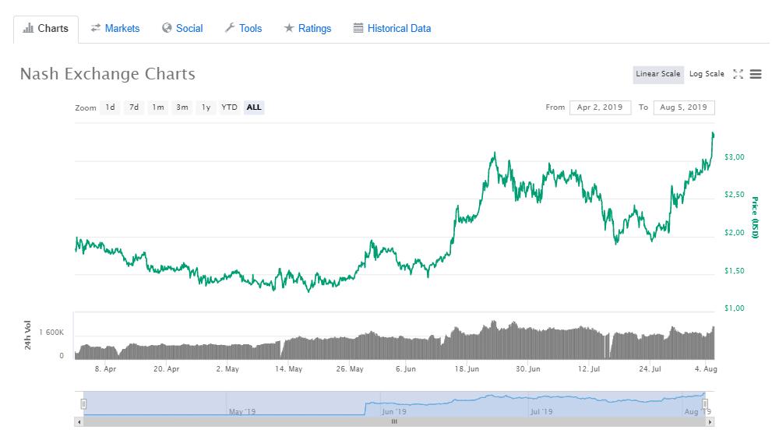Toggle fullscreen chart view icon

point(738,74)
